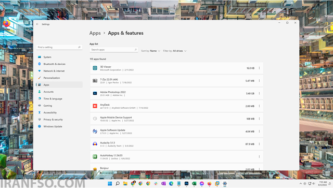Click the Search apps input field
This screenshot has height=188, width=333.
pyautogui.click(x=114, y=50)
